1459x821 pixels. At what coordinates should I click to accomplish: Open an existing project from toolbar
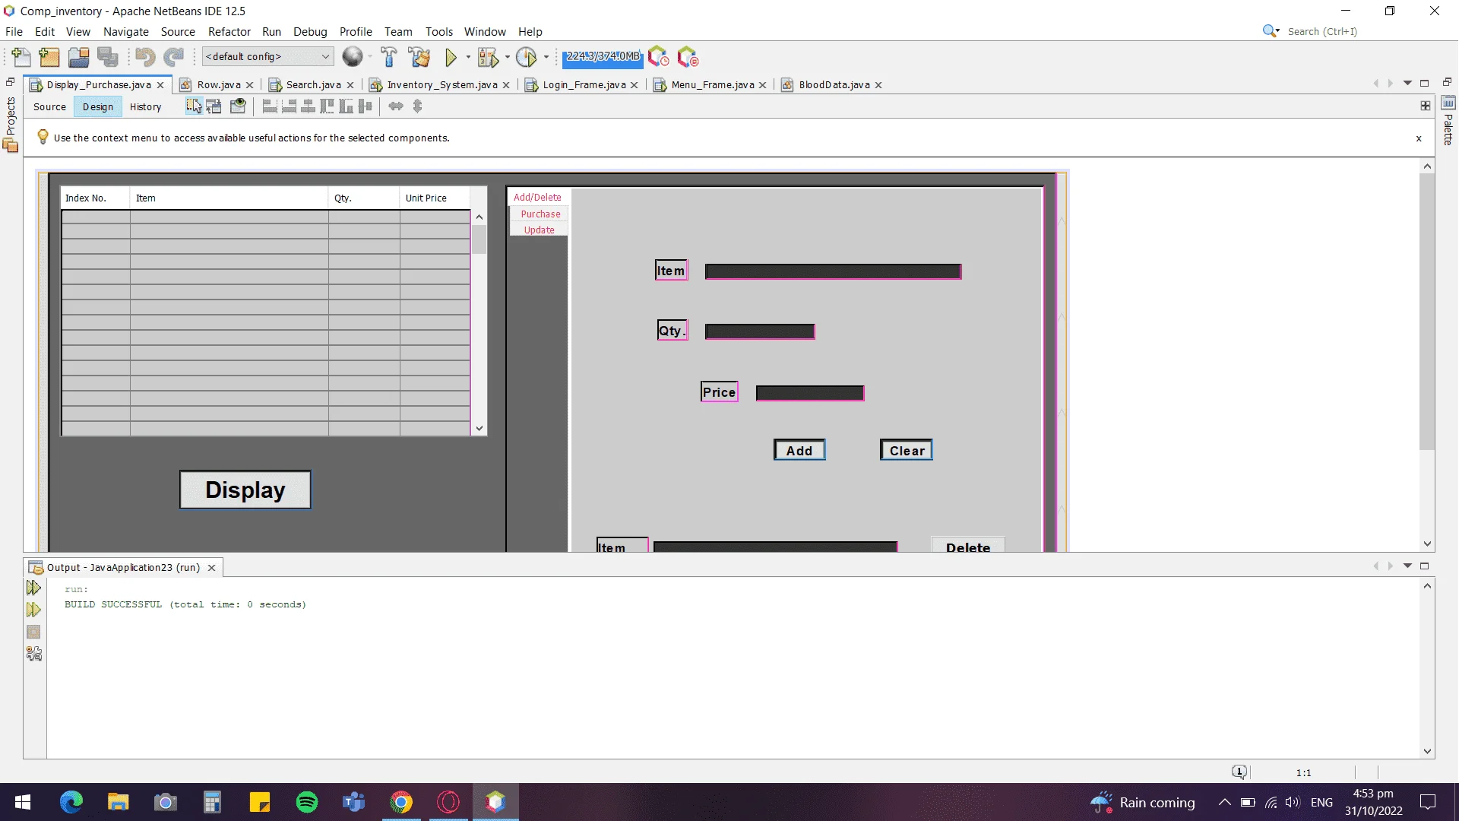coord(79,57)
